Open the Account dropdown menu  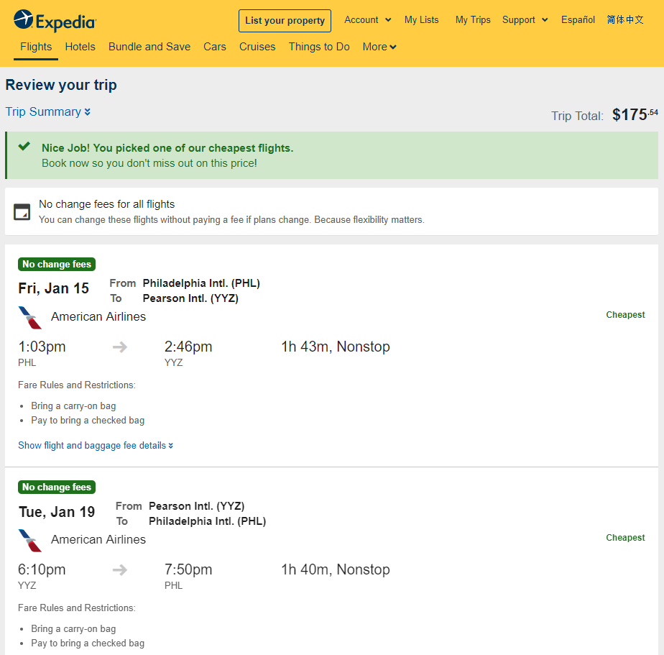coord(368,20)
